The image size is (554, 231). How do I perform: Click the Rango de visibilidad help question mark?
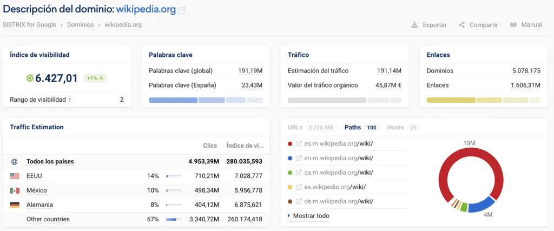pos(70,100)
